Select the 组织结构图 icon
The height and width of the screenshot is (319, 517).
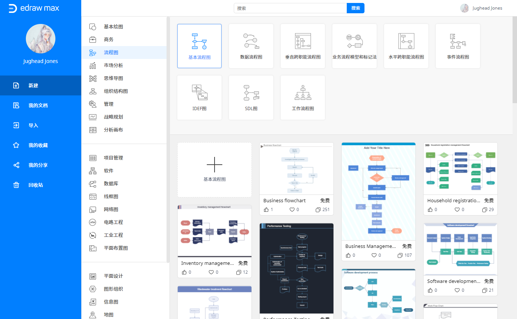[93, 91]
